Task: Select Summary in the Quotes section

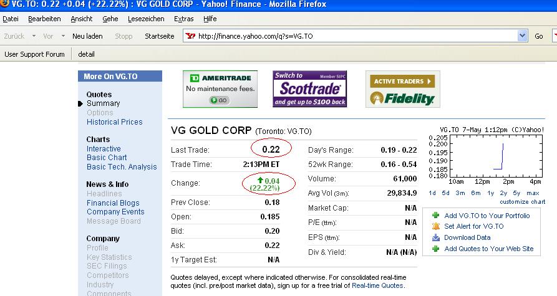Action: point(104,103)
